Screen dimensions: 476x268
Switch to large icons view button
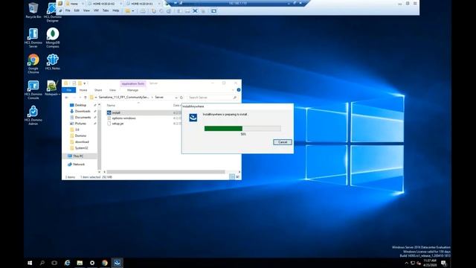point(238,177)
